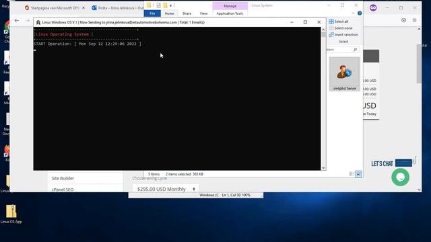Image resolution: width=431 pixels, height=242 pixels.
Task: Click Select all in Explorer ribbon
Action: point(339,22)
